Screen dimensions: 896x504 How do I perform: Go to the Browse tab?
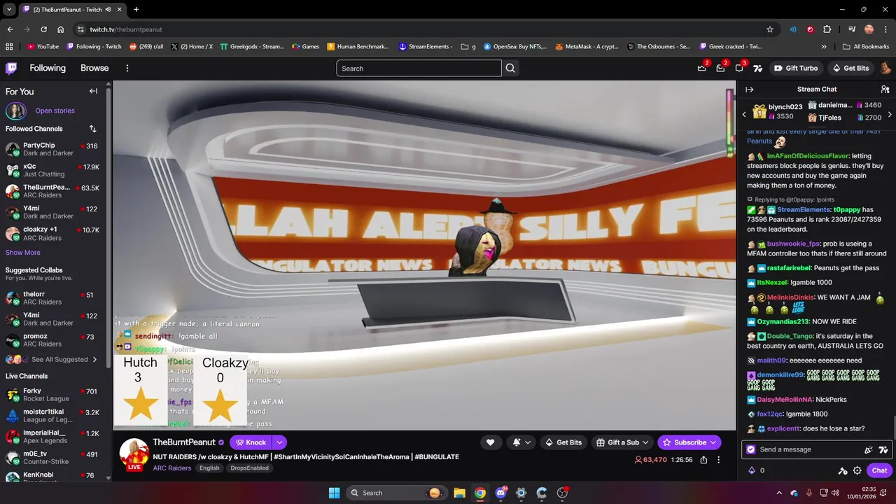point(94,68)
